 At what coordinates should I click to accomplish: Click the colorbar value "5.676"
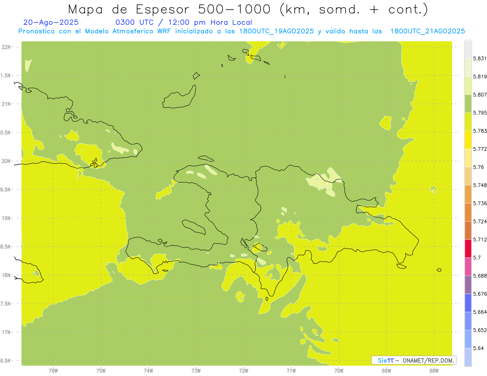click(480, 294)
